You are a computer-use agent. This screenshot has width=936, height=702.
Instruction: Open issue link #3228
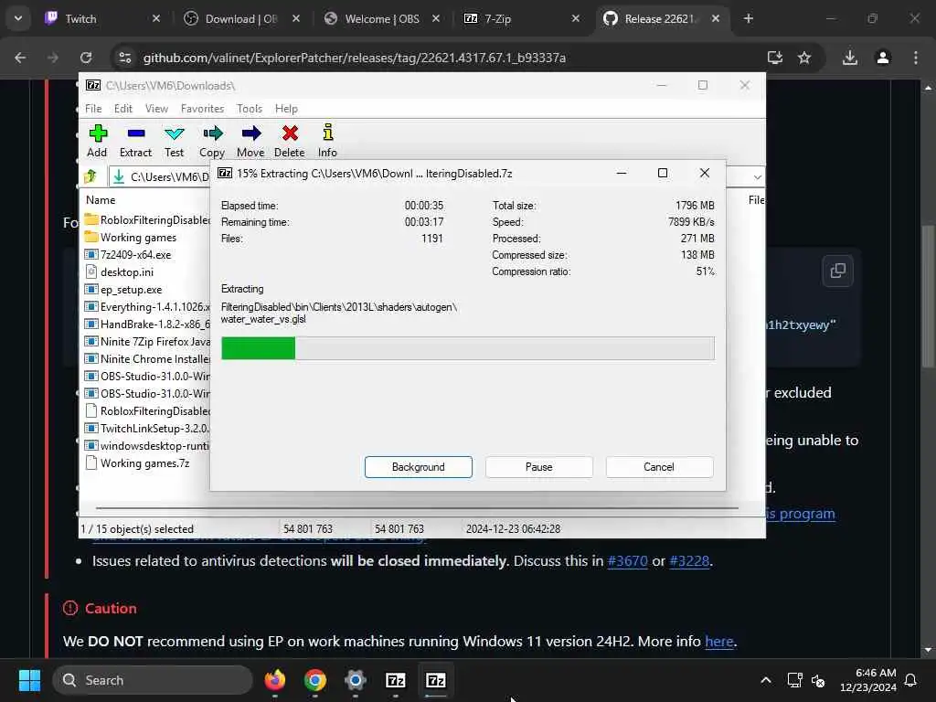click(689, 561)
